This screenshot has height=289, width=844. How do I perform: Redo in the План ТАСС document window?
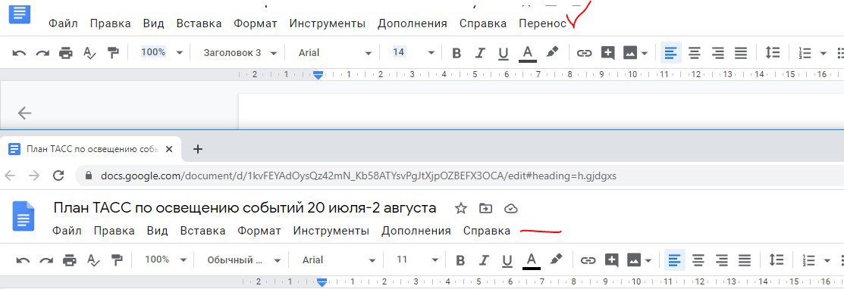[x=46, y=260]
